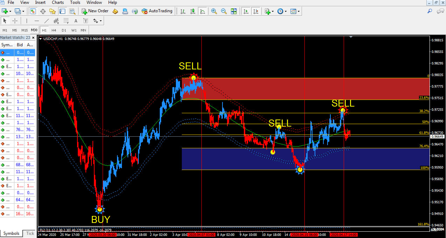Expand the periods dropdown arrow
The width and height of the screenshot is (446, 238).
pos(286,11)
